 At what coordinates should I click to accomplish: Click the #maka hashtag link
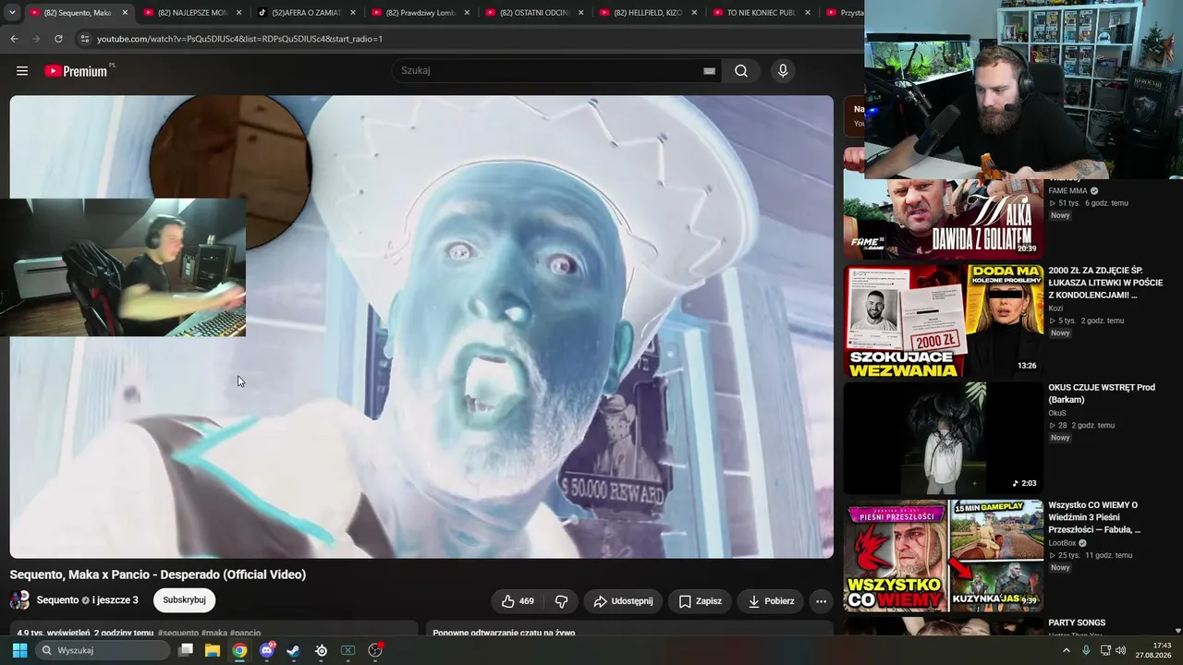[x=213, y=634]
